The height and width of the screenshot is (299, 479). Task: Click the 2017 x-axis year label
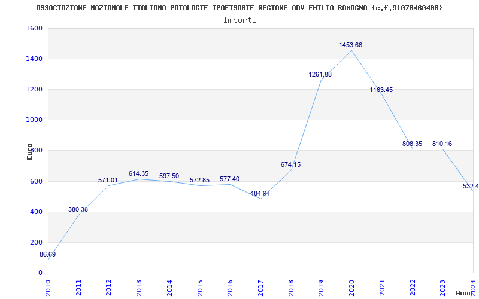(x=260, y=288)
